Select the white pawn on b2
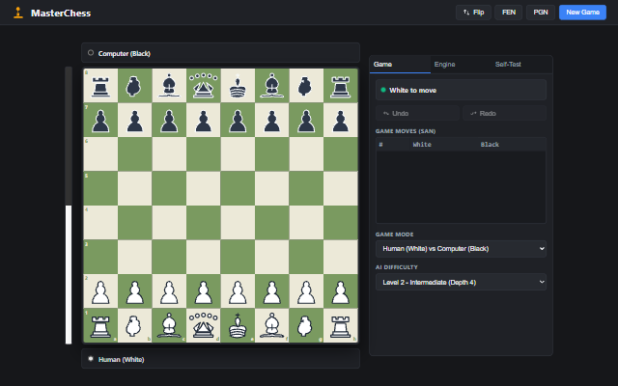The width and height of the screenshot is (618, 386). (135, 291)
